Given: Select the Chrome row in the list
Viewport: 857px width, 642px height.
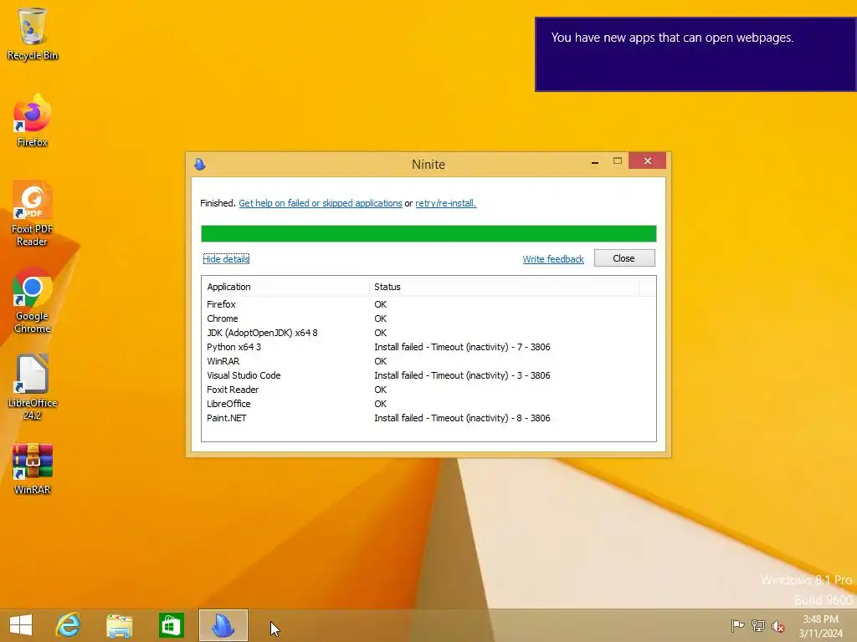Looking at the screenshot, I should 428,318.
